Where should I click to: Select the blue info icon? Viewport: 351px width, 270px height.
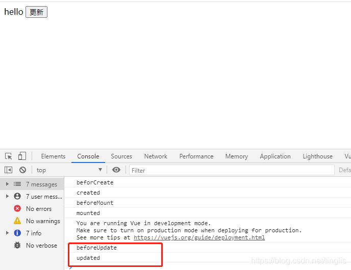(17, 233)
